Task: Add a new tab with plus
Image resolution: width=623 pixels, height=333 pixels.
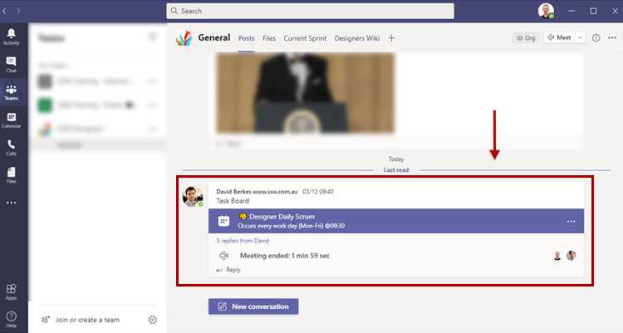Action: pos(392,38)
